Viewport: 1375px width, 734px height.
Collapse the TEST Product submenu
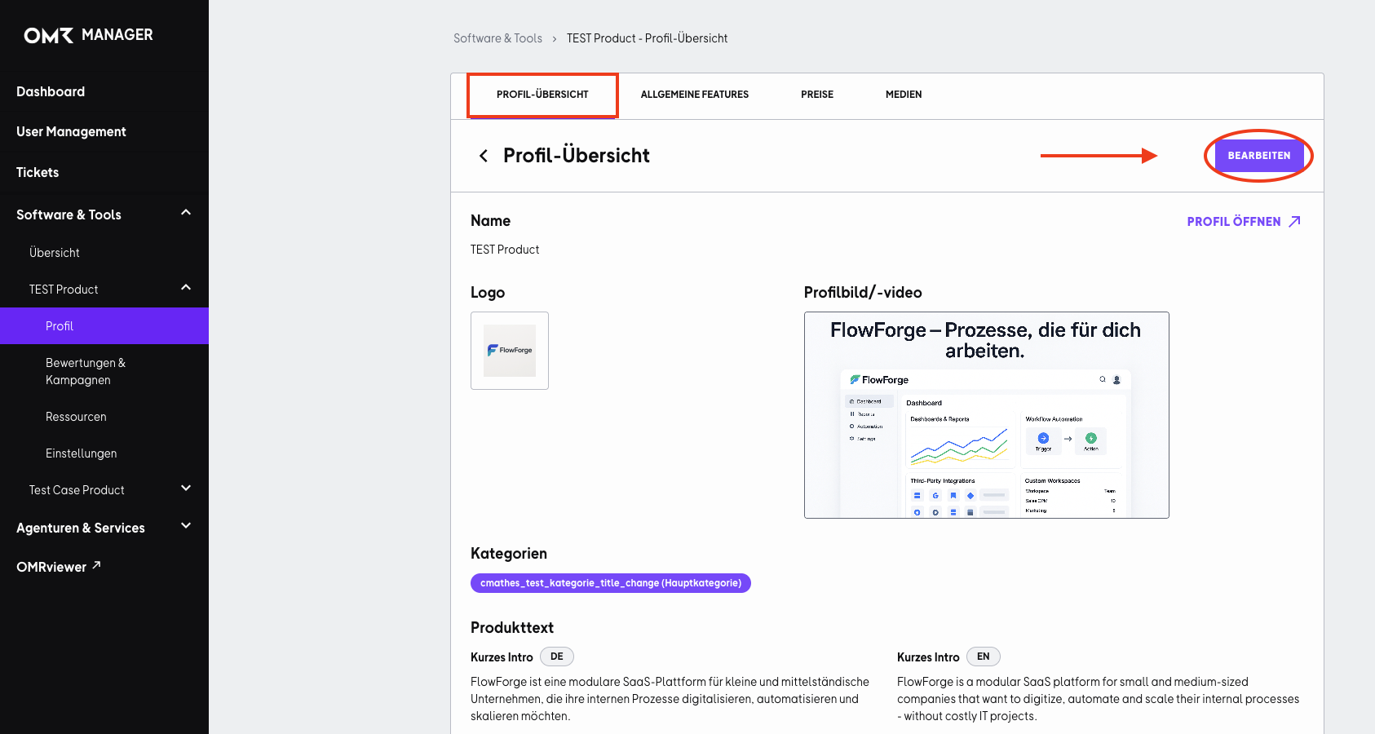(186, 288)
